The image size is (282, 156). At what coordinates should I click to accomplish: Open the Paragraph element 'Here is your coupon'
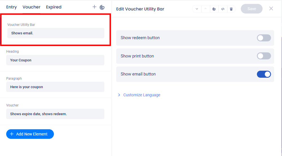pyautogui.click(x=55, y=87)
